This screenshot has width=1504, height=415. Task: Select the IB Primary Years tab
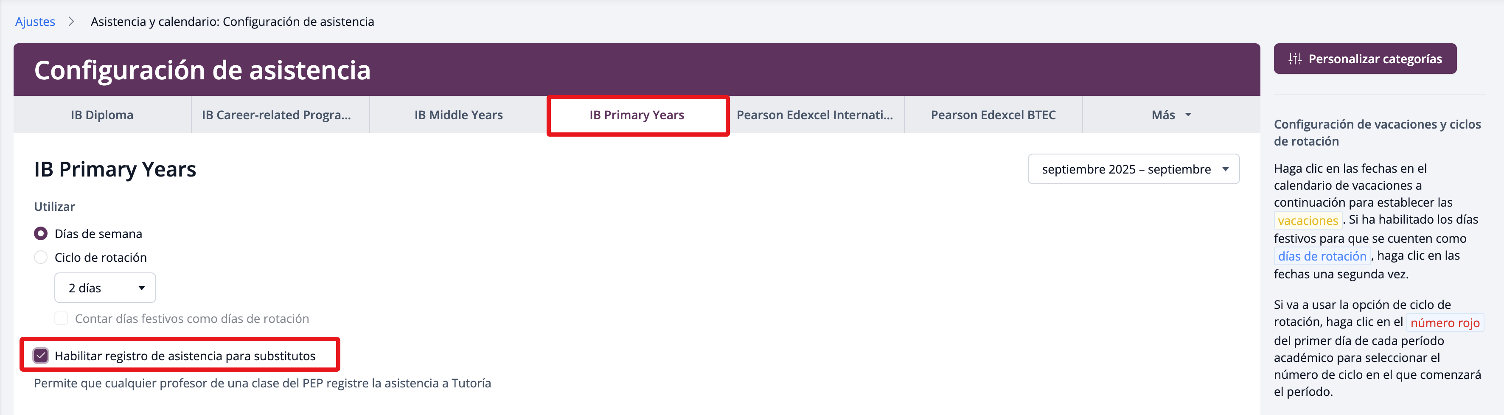pyautogui.click(x=637, y=115)
